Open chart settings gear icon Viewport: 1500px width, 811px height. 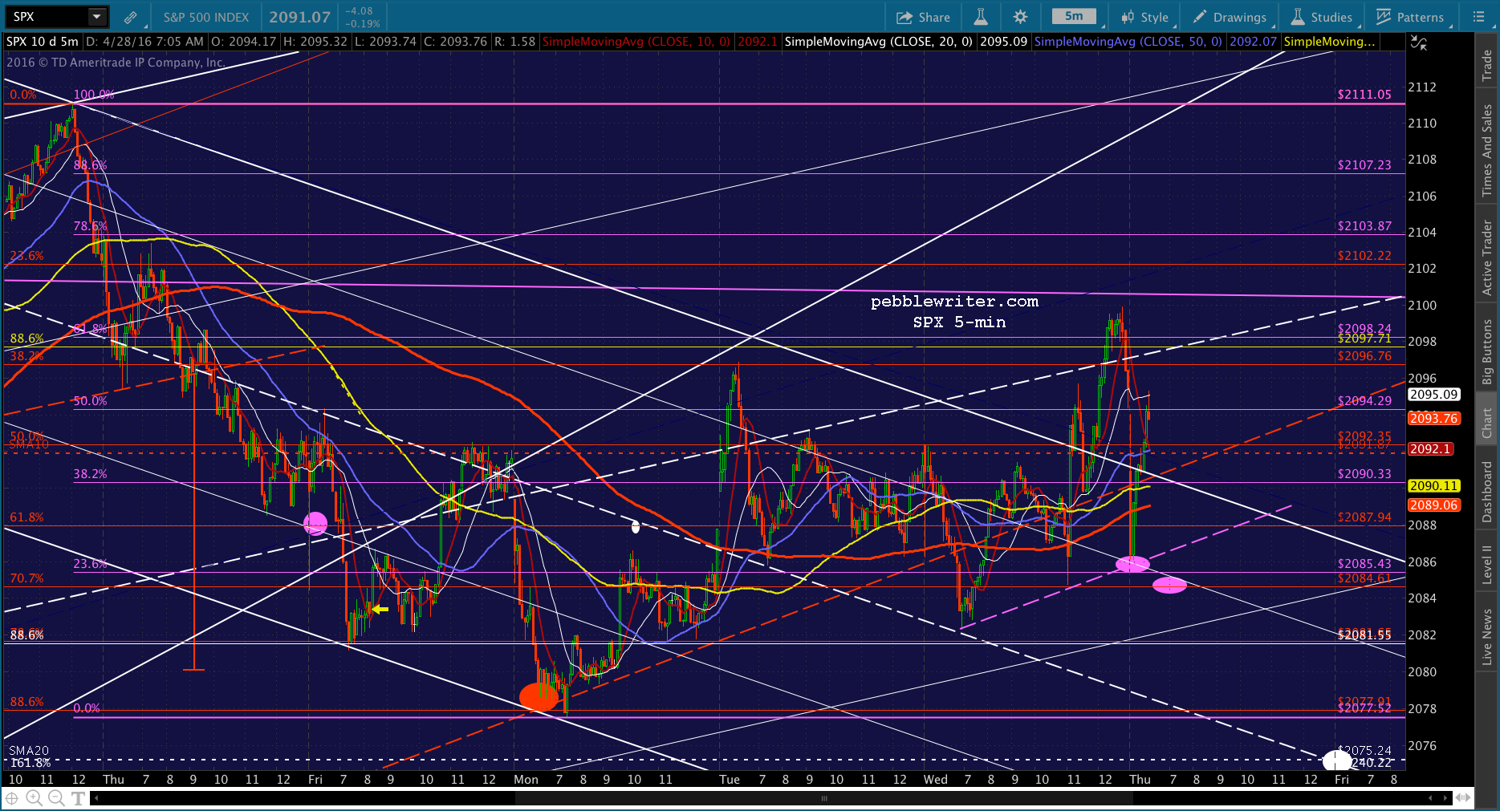tap(1020, 17)
